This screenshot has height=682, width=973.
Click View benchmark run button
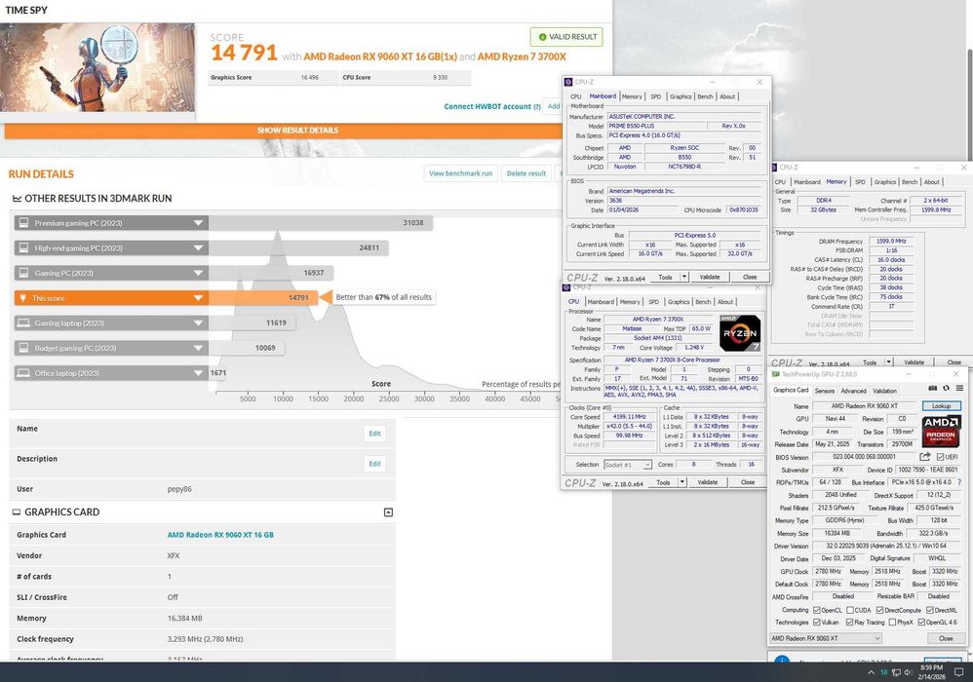point(460,173)
